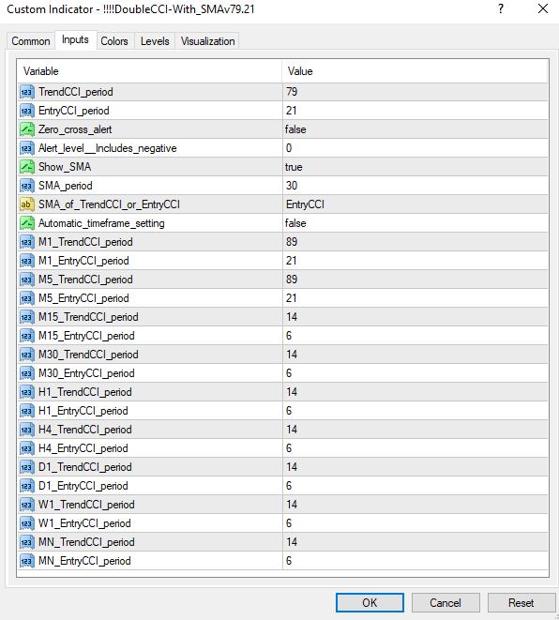
Task: Click the integer icon beside D1_TrendCCI_period
Action: [27, 467]
